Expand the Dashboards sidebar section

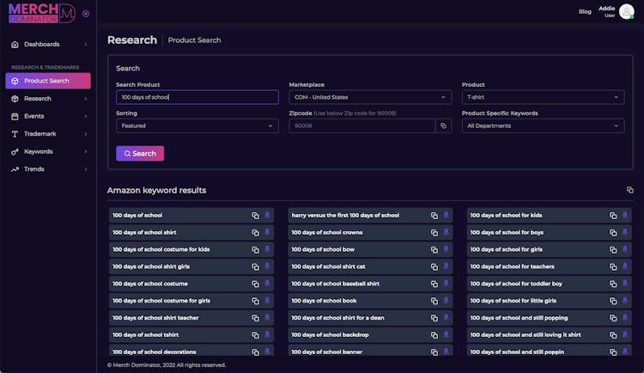tap(47, 44)
